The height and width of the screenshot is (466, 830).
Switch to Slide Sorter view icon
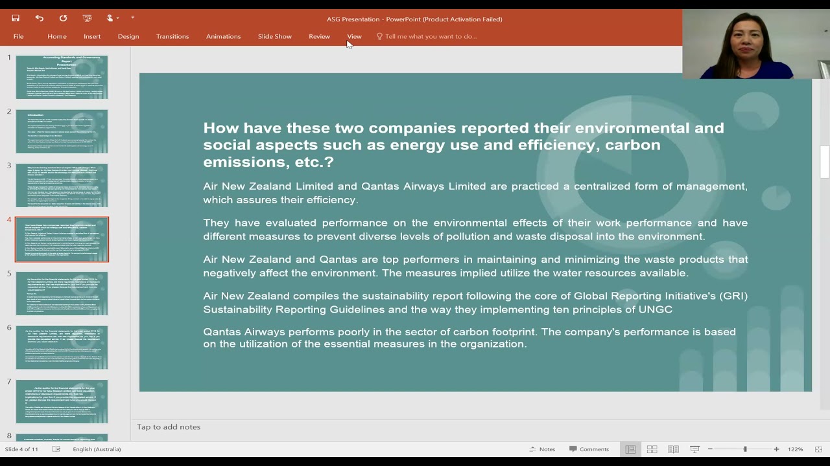(x=652, y=449)
